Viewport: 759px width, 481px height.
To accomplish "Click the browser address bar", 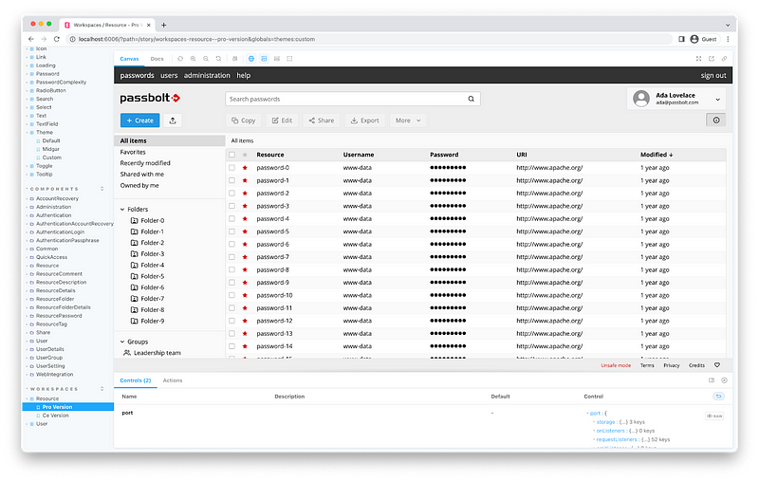I will 369,39.
